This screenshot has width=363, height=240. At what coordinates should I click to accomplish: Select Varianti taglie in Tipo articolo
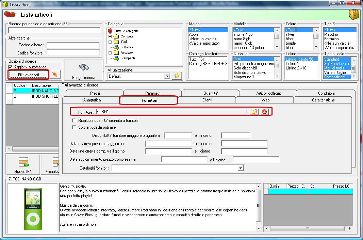(x=335, y=73)
